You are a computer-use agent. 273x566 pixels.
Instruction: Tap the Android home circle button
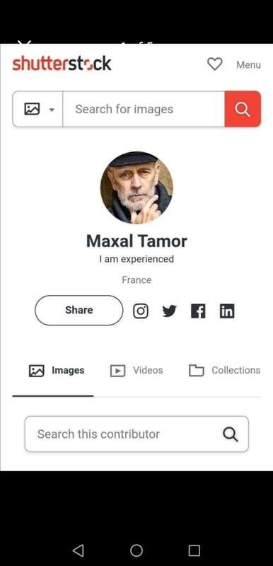click(x=136, y=550)
